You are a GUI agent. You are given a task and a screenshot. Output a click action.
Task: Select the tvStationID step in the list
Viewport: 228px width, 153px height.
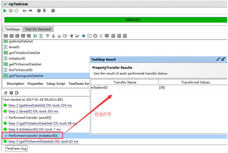pyautogui.click(x=17, y=58)
